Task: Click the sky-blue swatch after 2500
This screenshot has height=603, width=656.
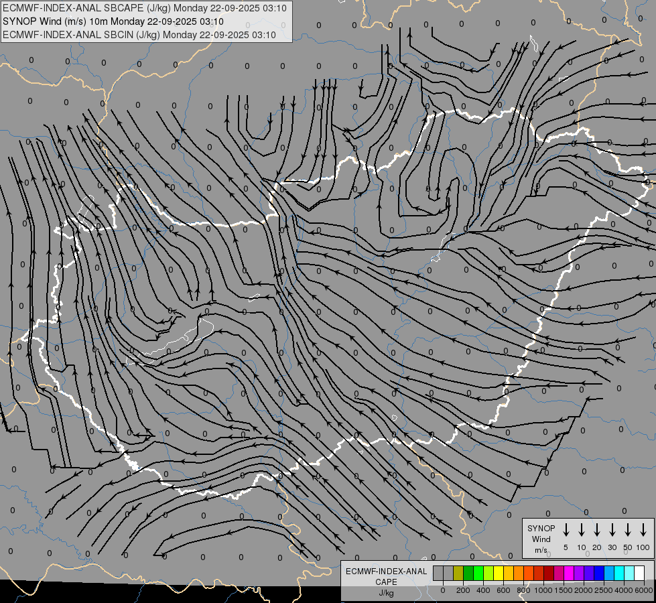Action: click(608, 573)
